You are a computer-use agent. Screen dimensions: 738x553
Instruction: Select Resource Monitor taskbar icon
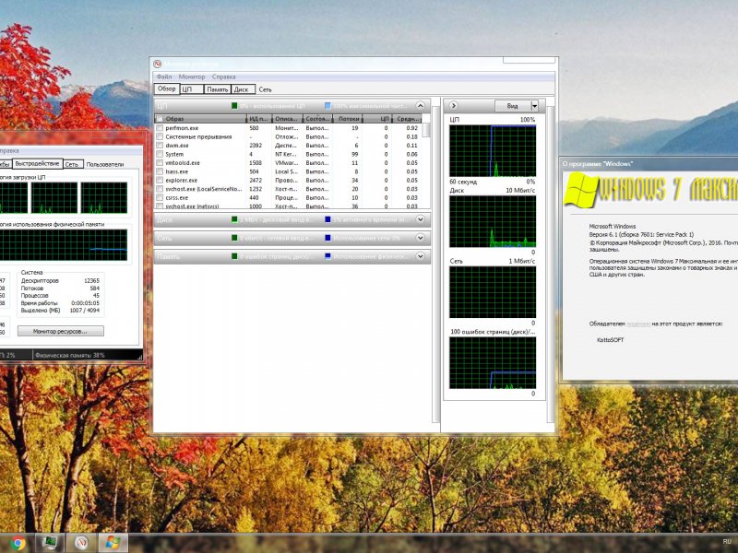coord(81,543)
